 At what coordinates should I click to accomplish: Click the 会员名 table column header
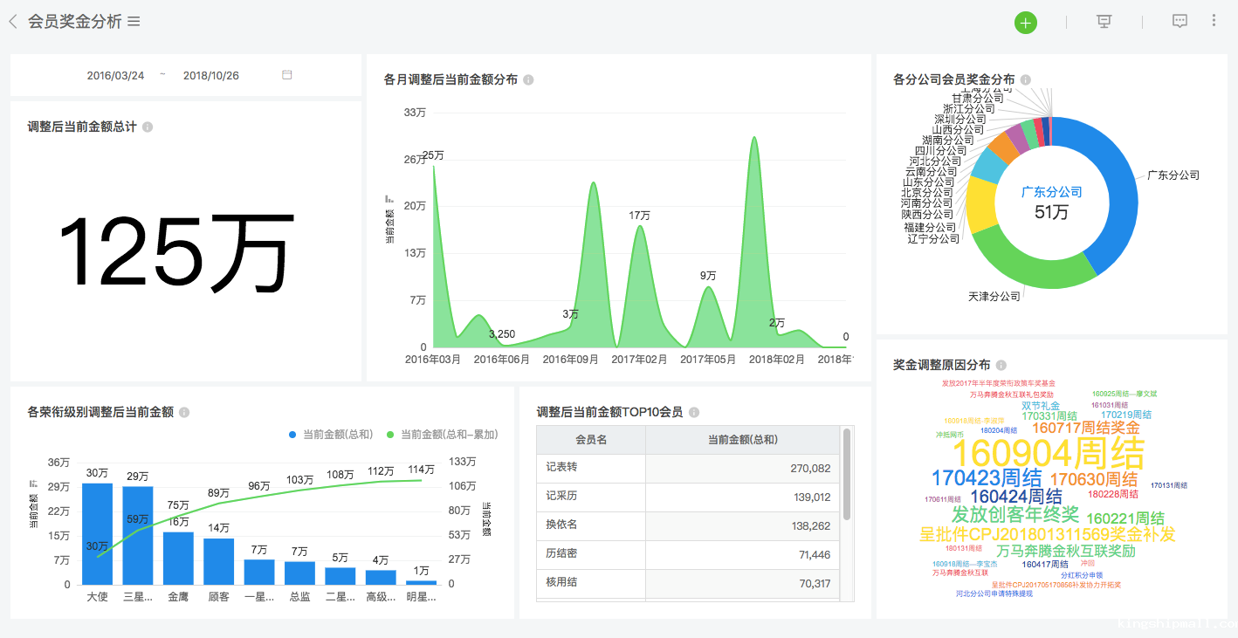[x=591, y=440]
